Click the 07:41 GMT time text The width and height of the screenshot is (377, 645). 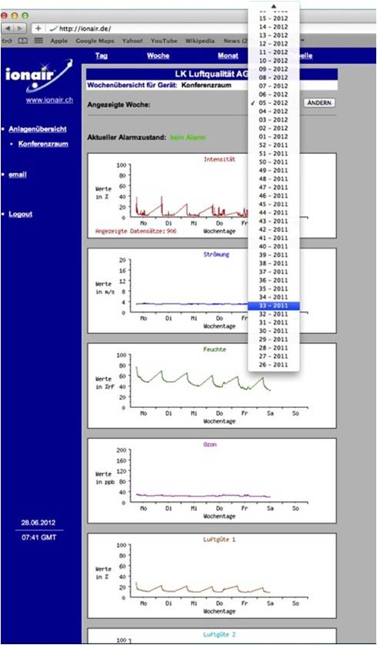(x=38, y=538)
